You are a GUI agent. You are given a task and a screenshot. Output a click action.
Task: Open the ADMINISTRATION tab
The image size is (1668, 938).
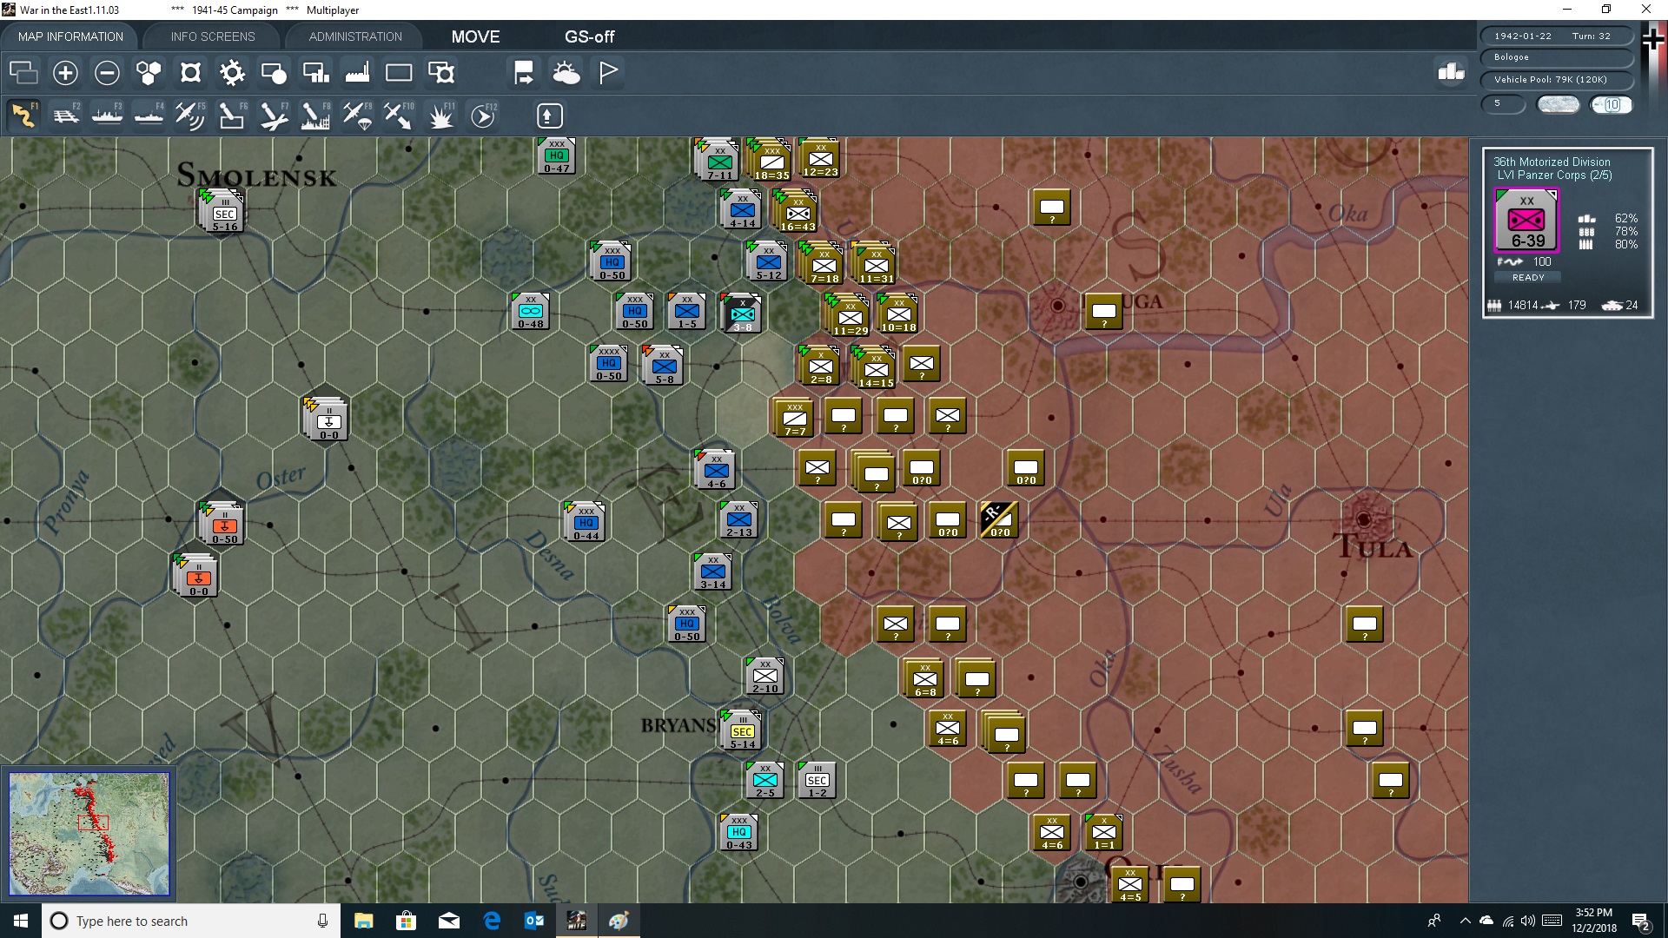(x=355, y=36)
